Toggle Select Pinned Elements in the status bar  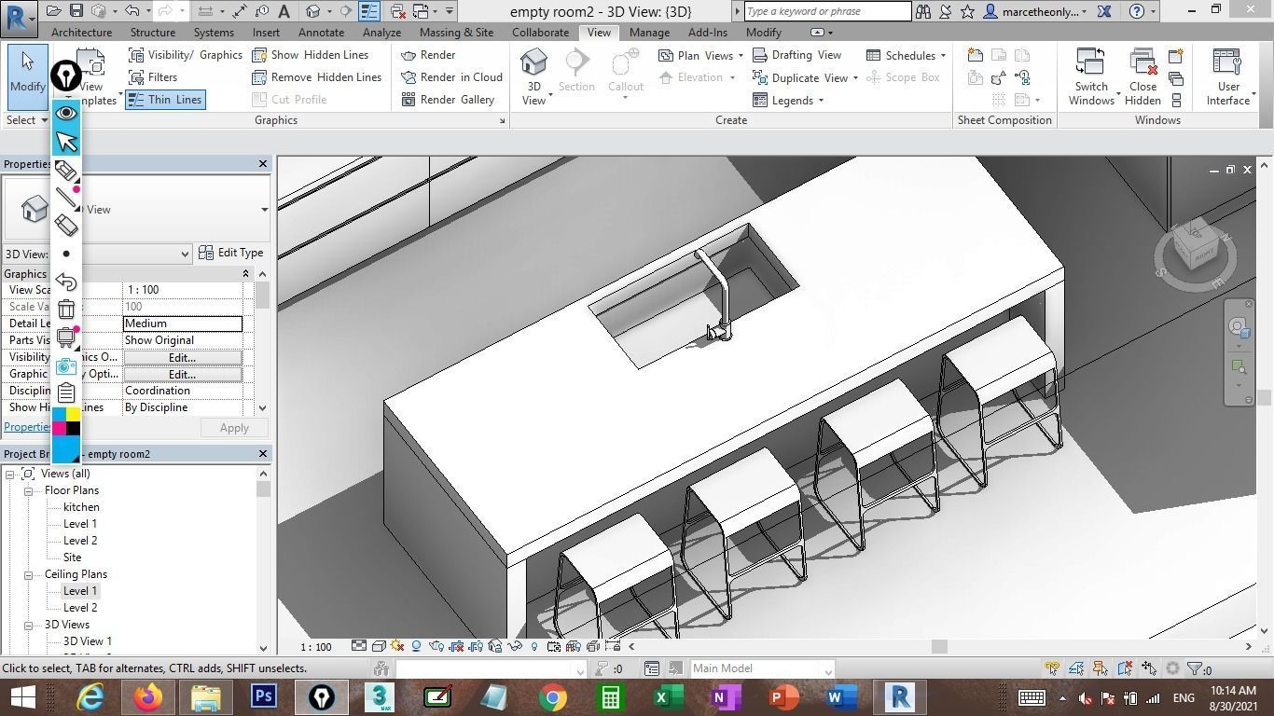[x=1101, y=668]
